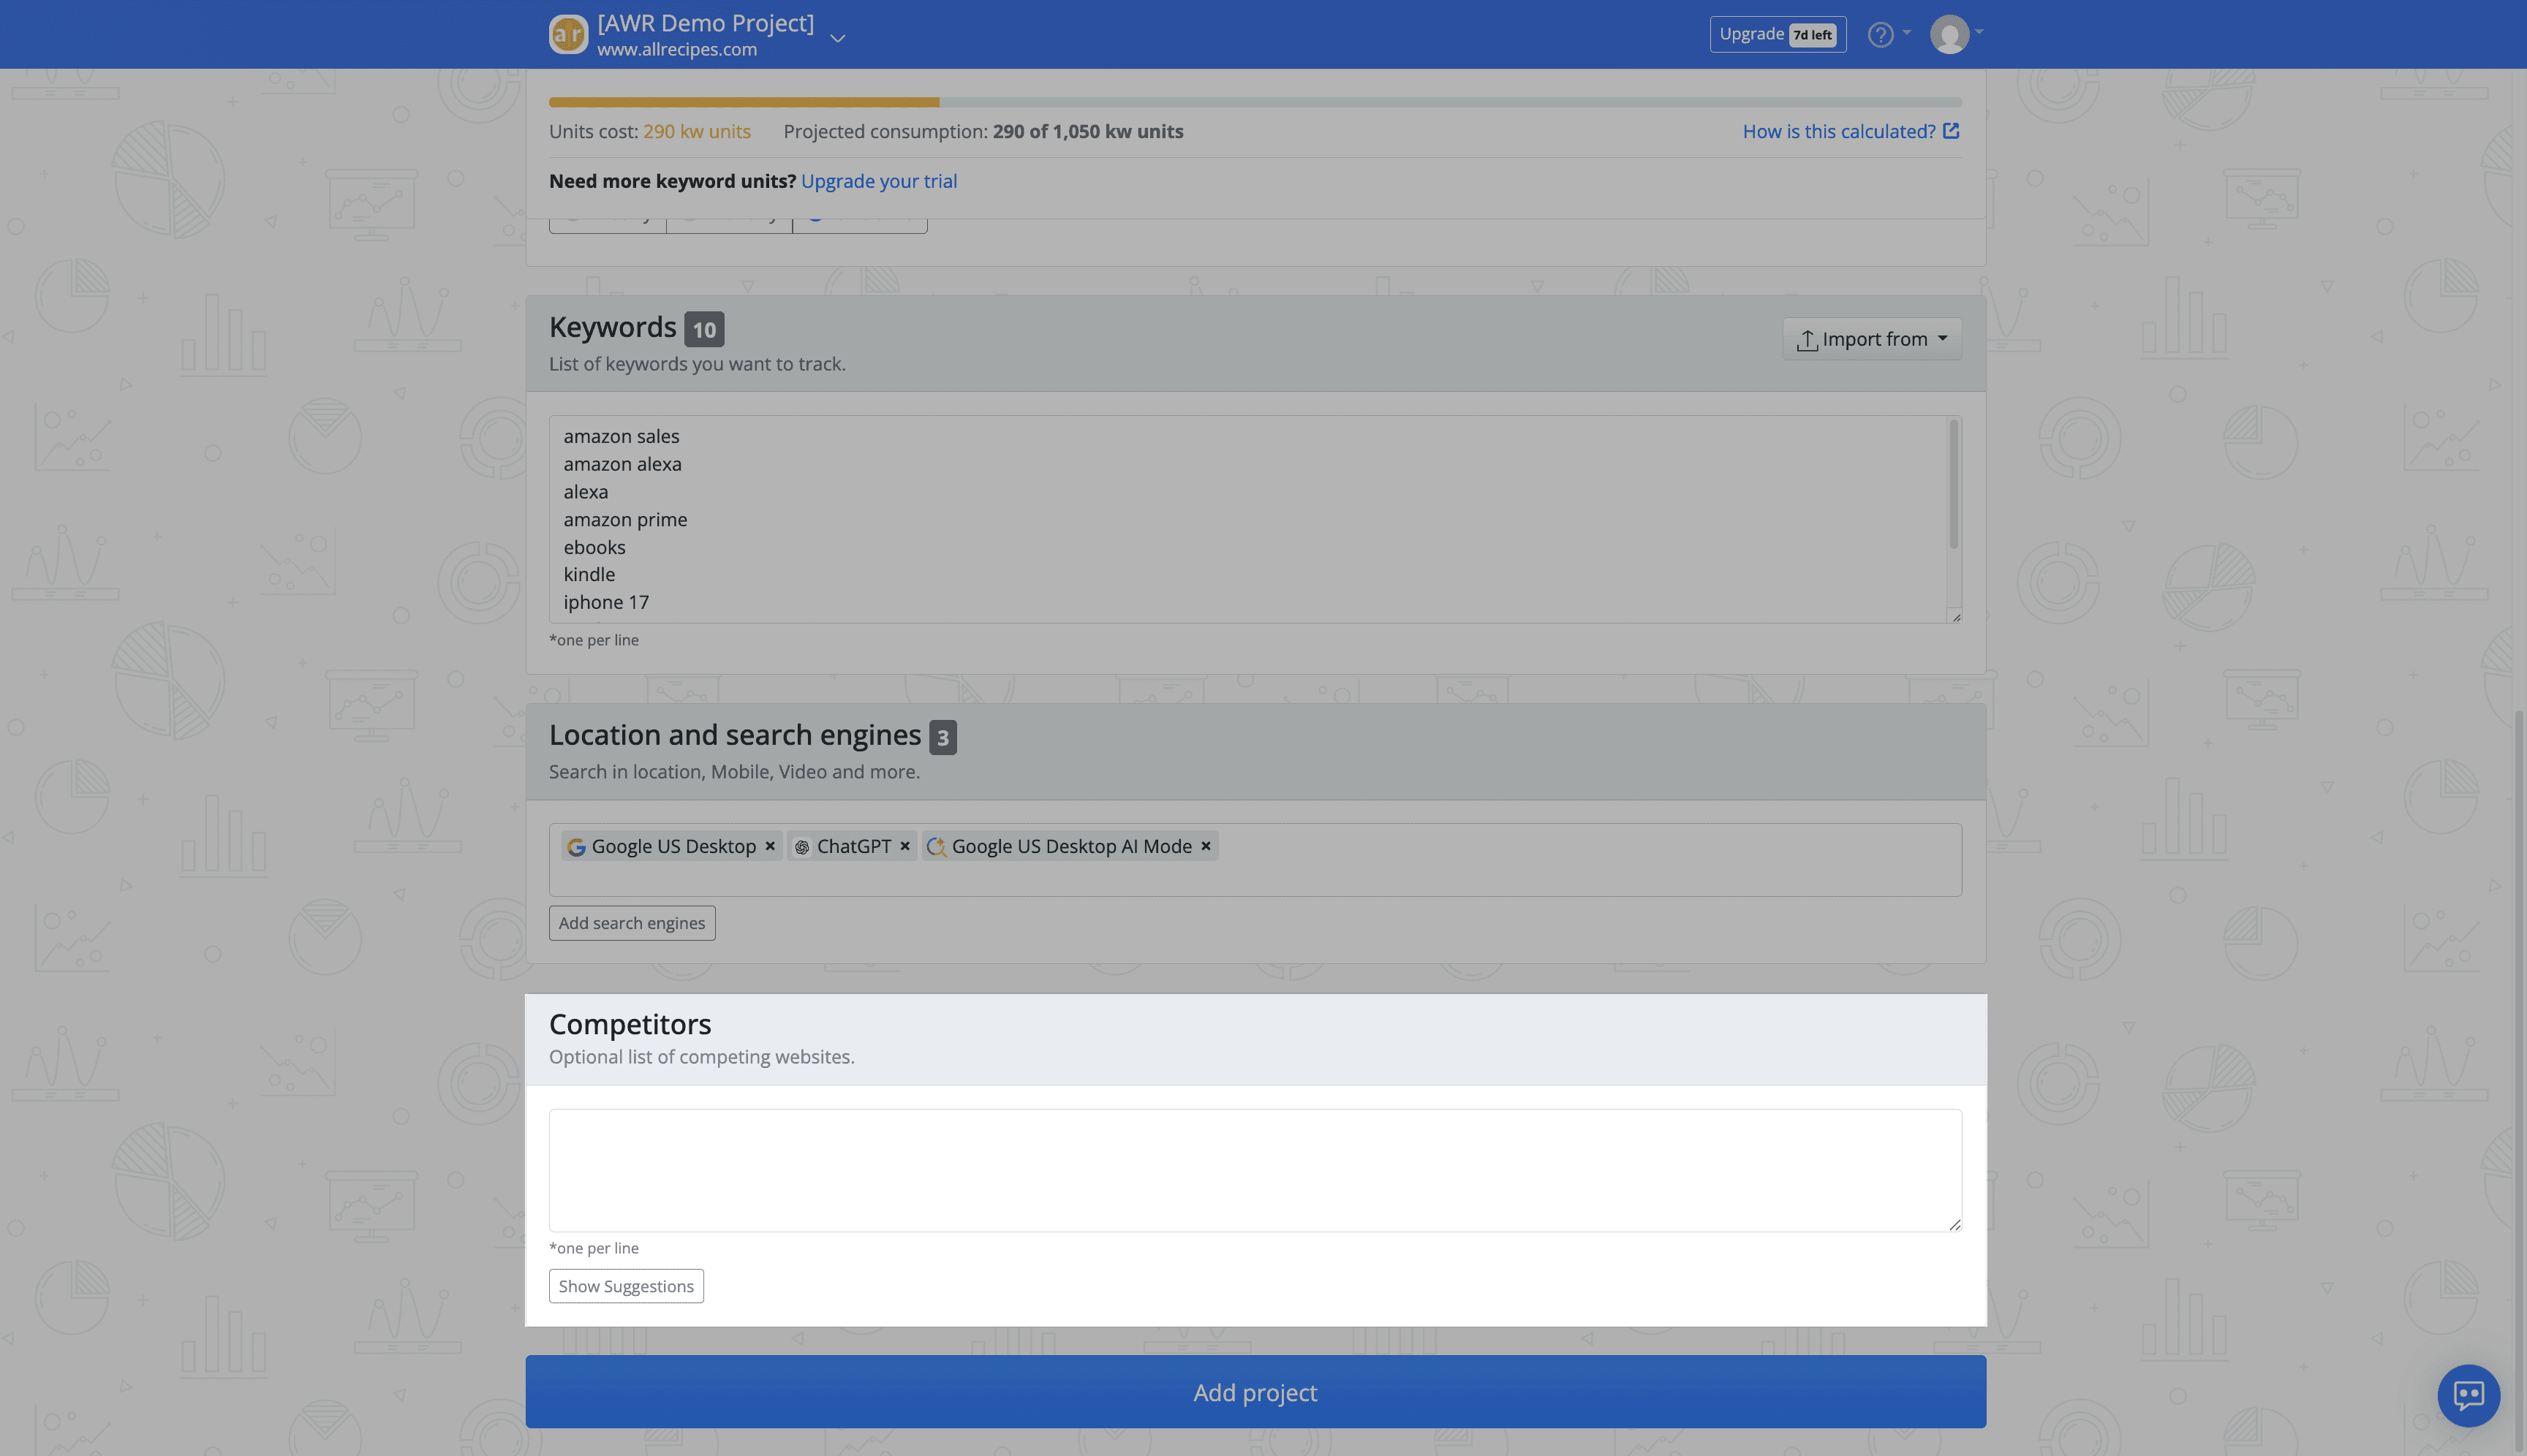Open the Import from dropdown
The width and height of the screenshot is (2527, 1456).
[x=1872, y=339]
